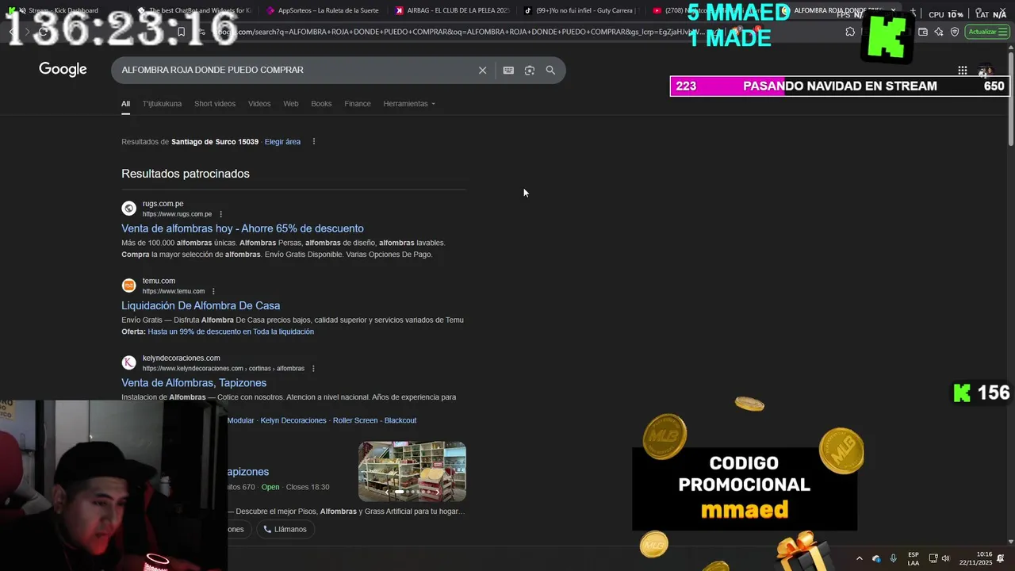
Task: Clear the Google search box text
Action: (x=482, y=71)
